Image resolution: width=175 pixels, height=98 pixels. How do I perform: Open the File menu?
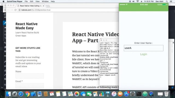(26, 1)
